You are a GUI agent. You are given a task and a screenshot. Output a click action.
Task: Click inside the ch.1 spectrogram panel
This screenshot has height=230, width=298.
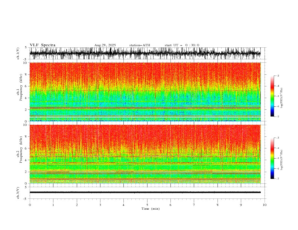(145, 92)
